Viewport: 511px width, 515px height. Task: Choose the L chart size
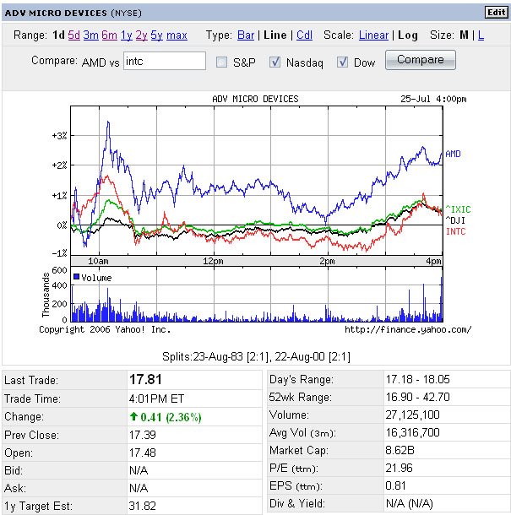[x=481, y=35]
